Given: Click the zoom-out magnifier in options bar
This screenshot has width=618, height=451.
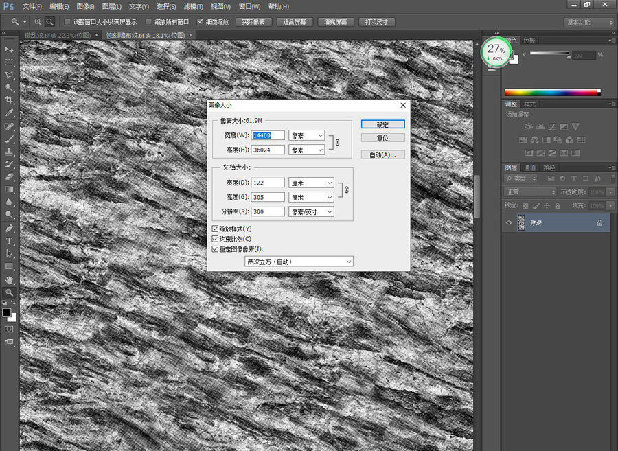Looking at the screenshot, I should [x=49, y=22].
